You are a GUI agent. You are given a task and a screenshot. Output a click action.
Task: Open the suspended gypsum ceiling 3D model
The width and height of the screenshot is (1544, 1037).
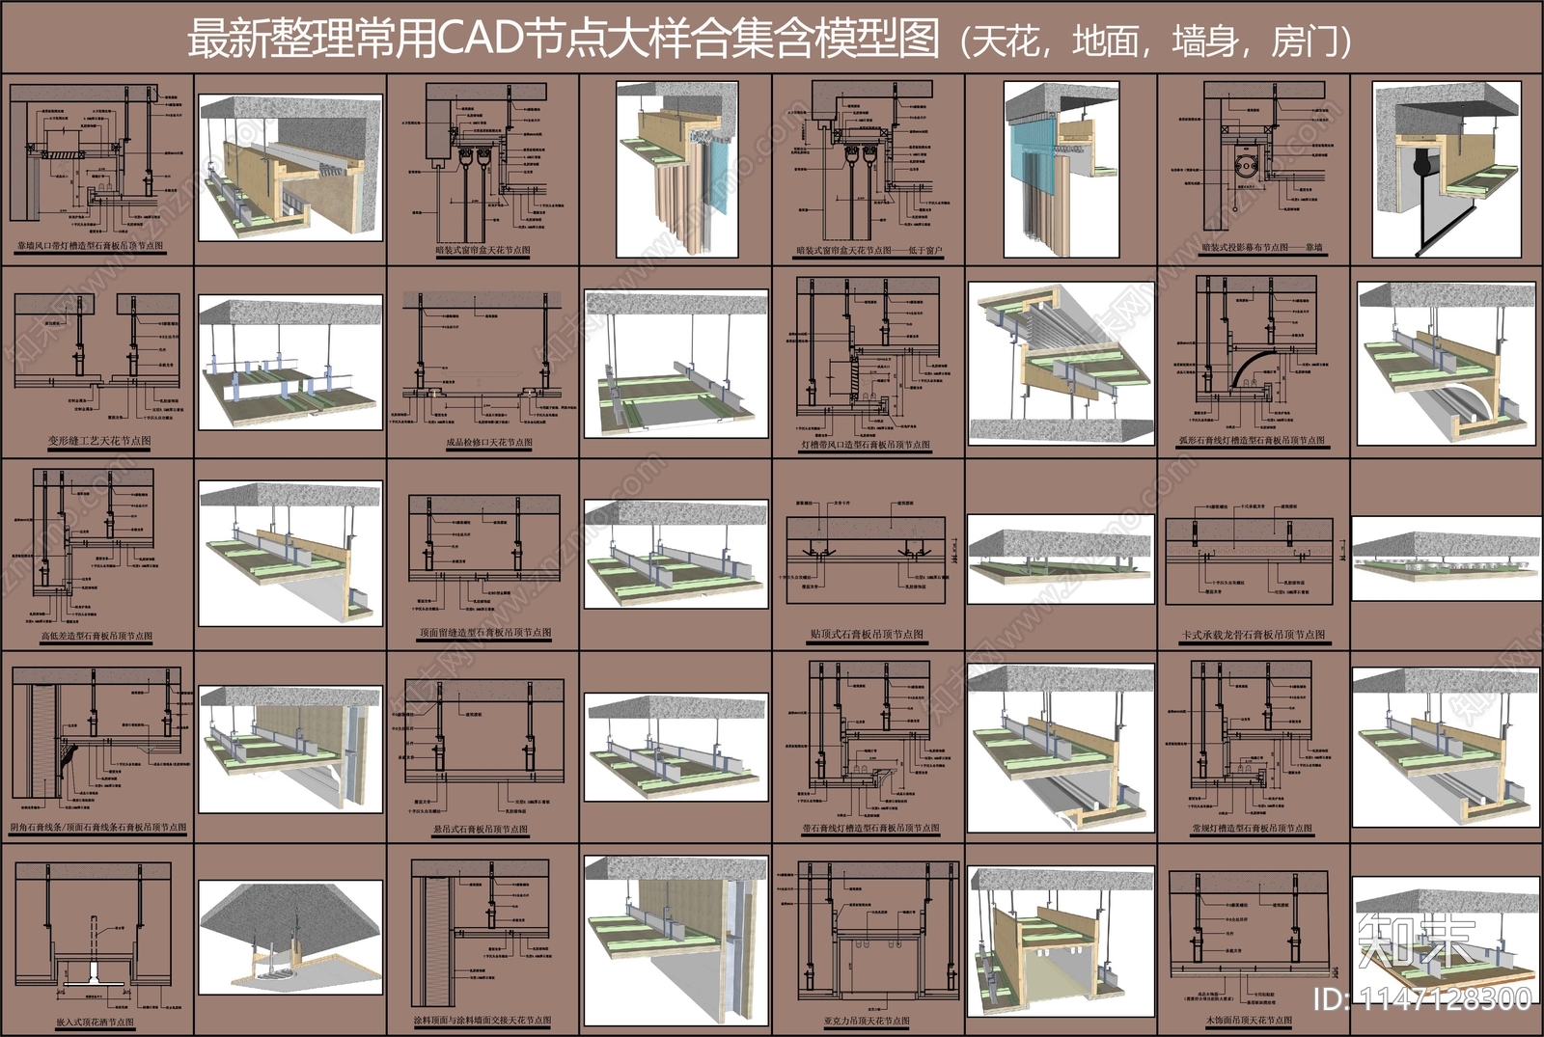pyautogui.click(x=676, y=747)
